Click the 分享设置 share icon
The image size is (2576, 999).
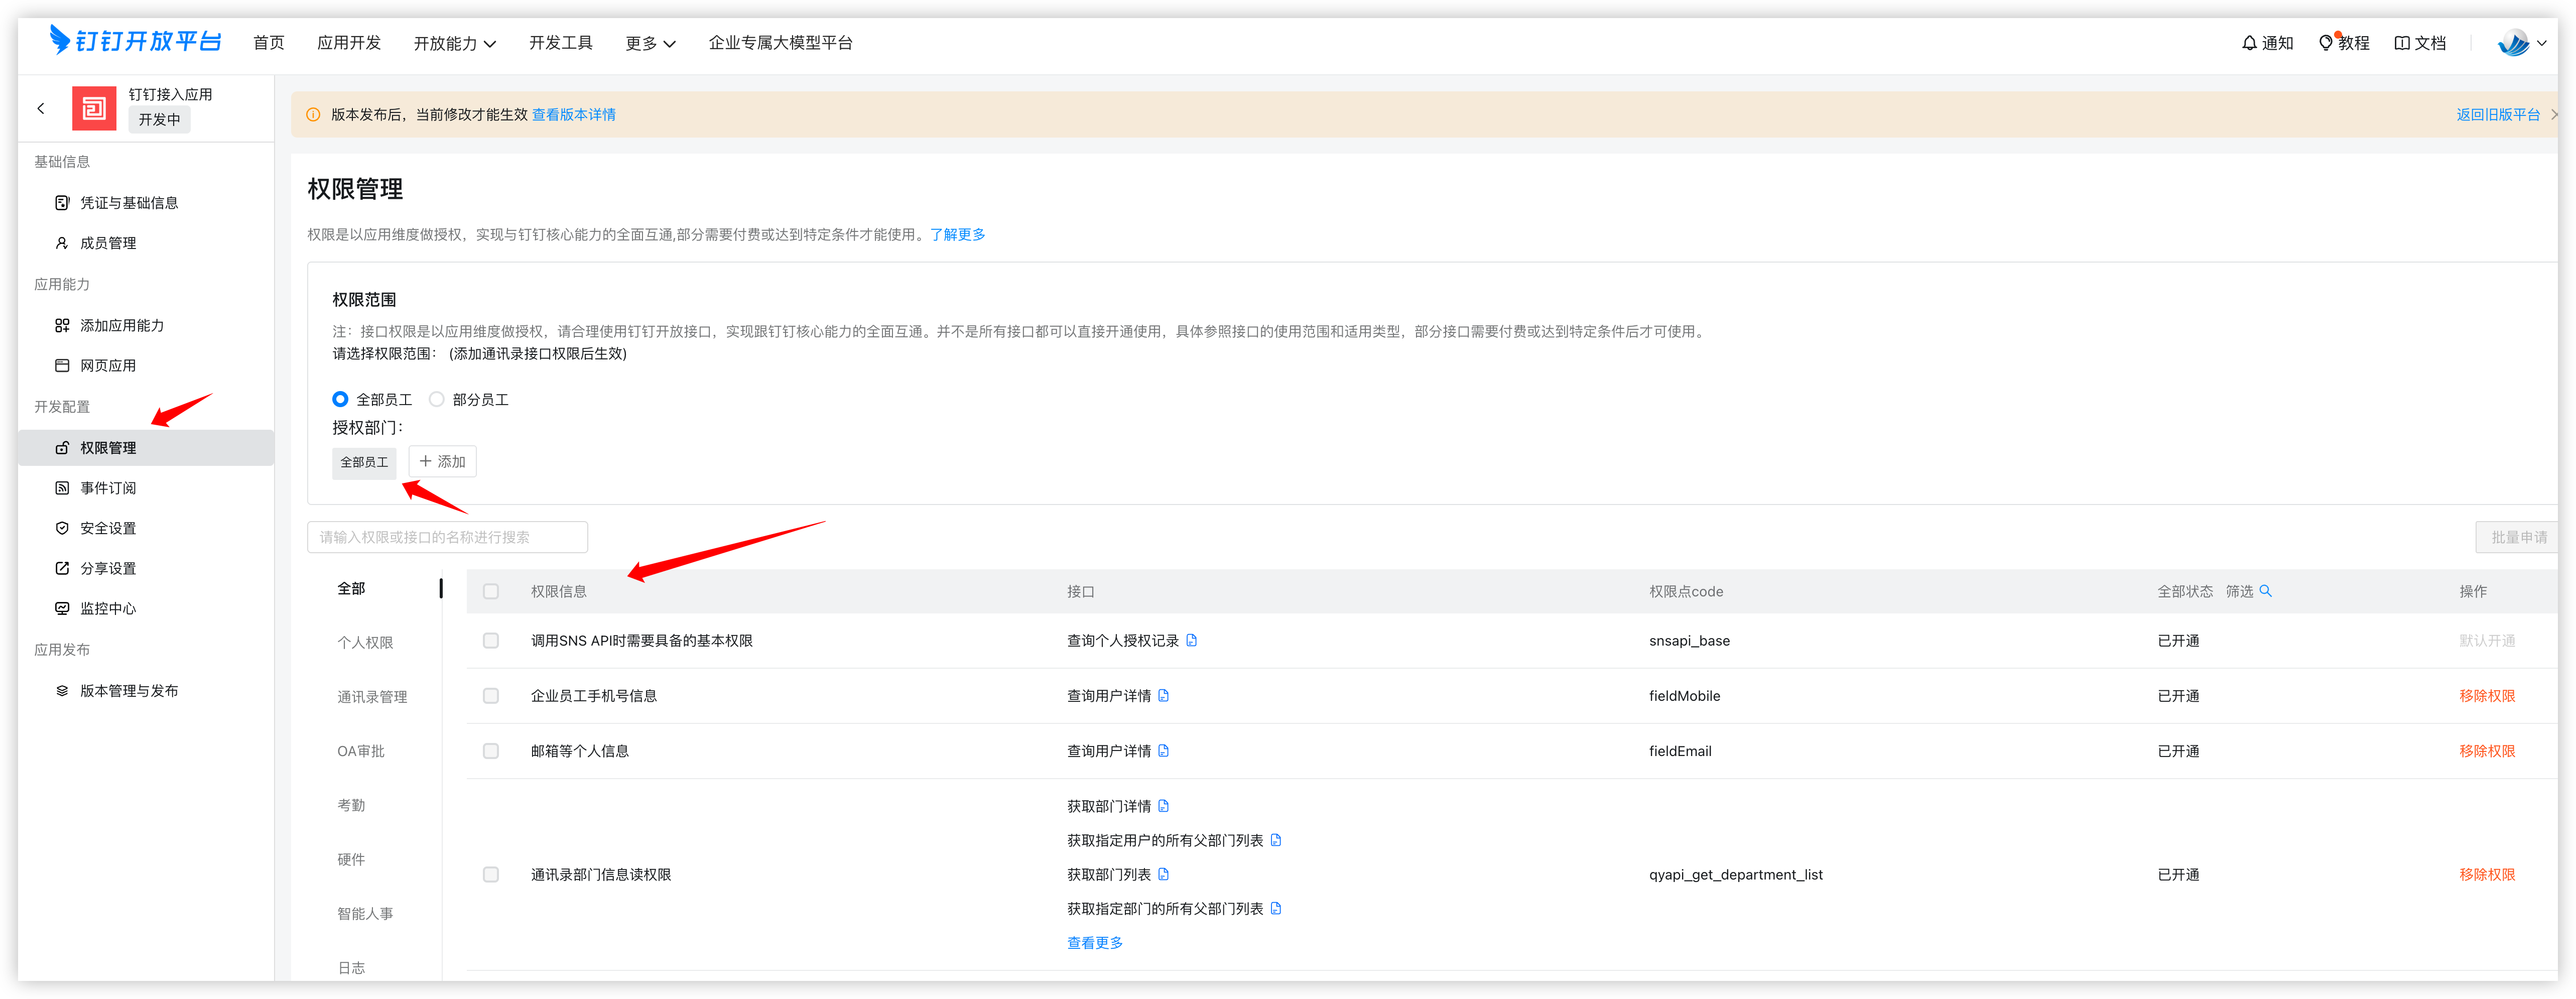62,568
